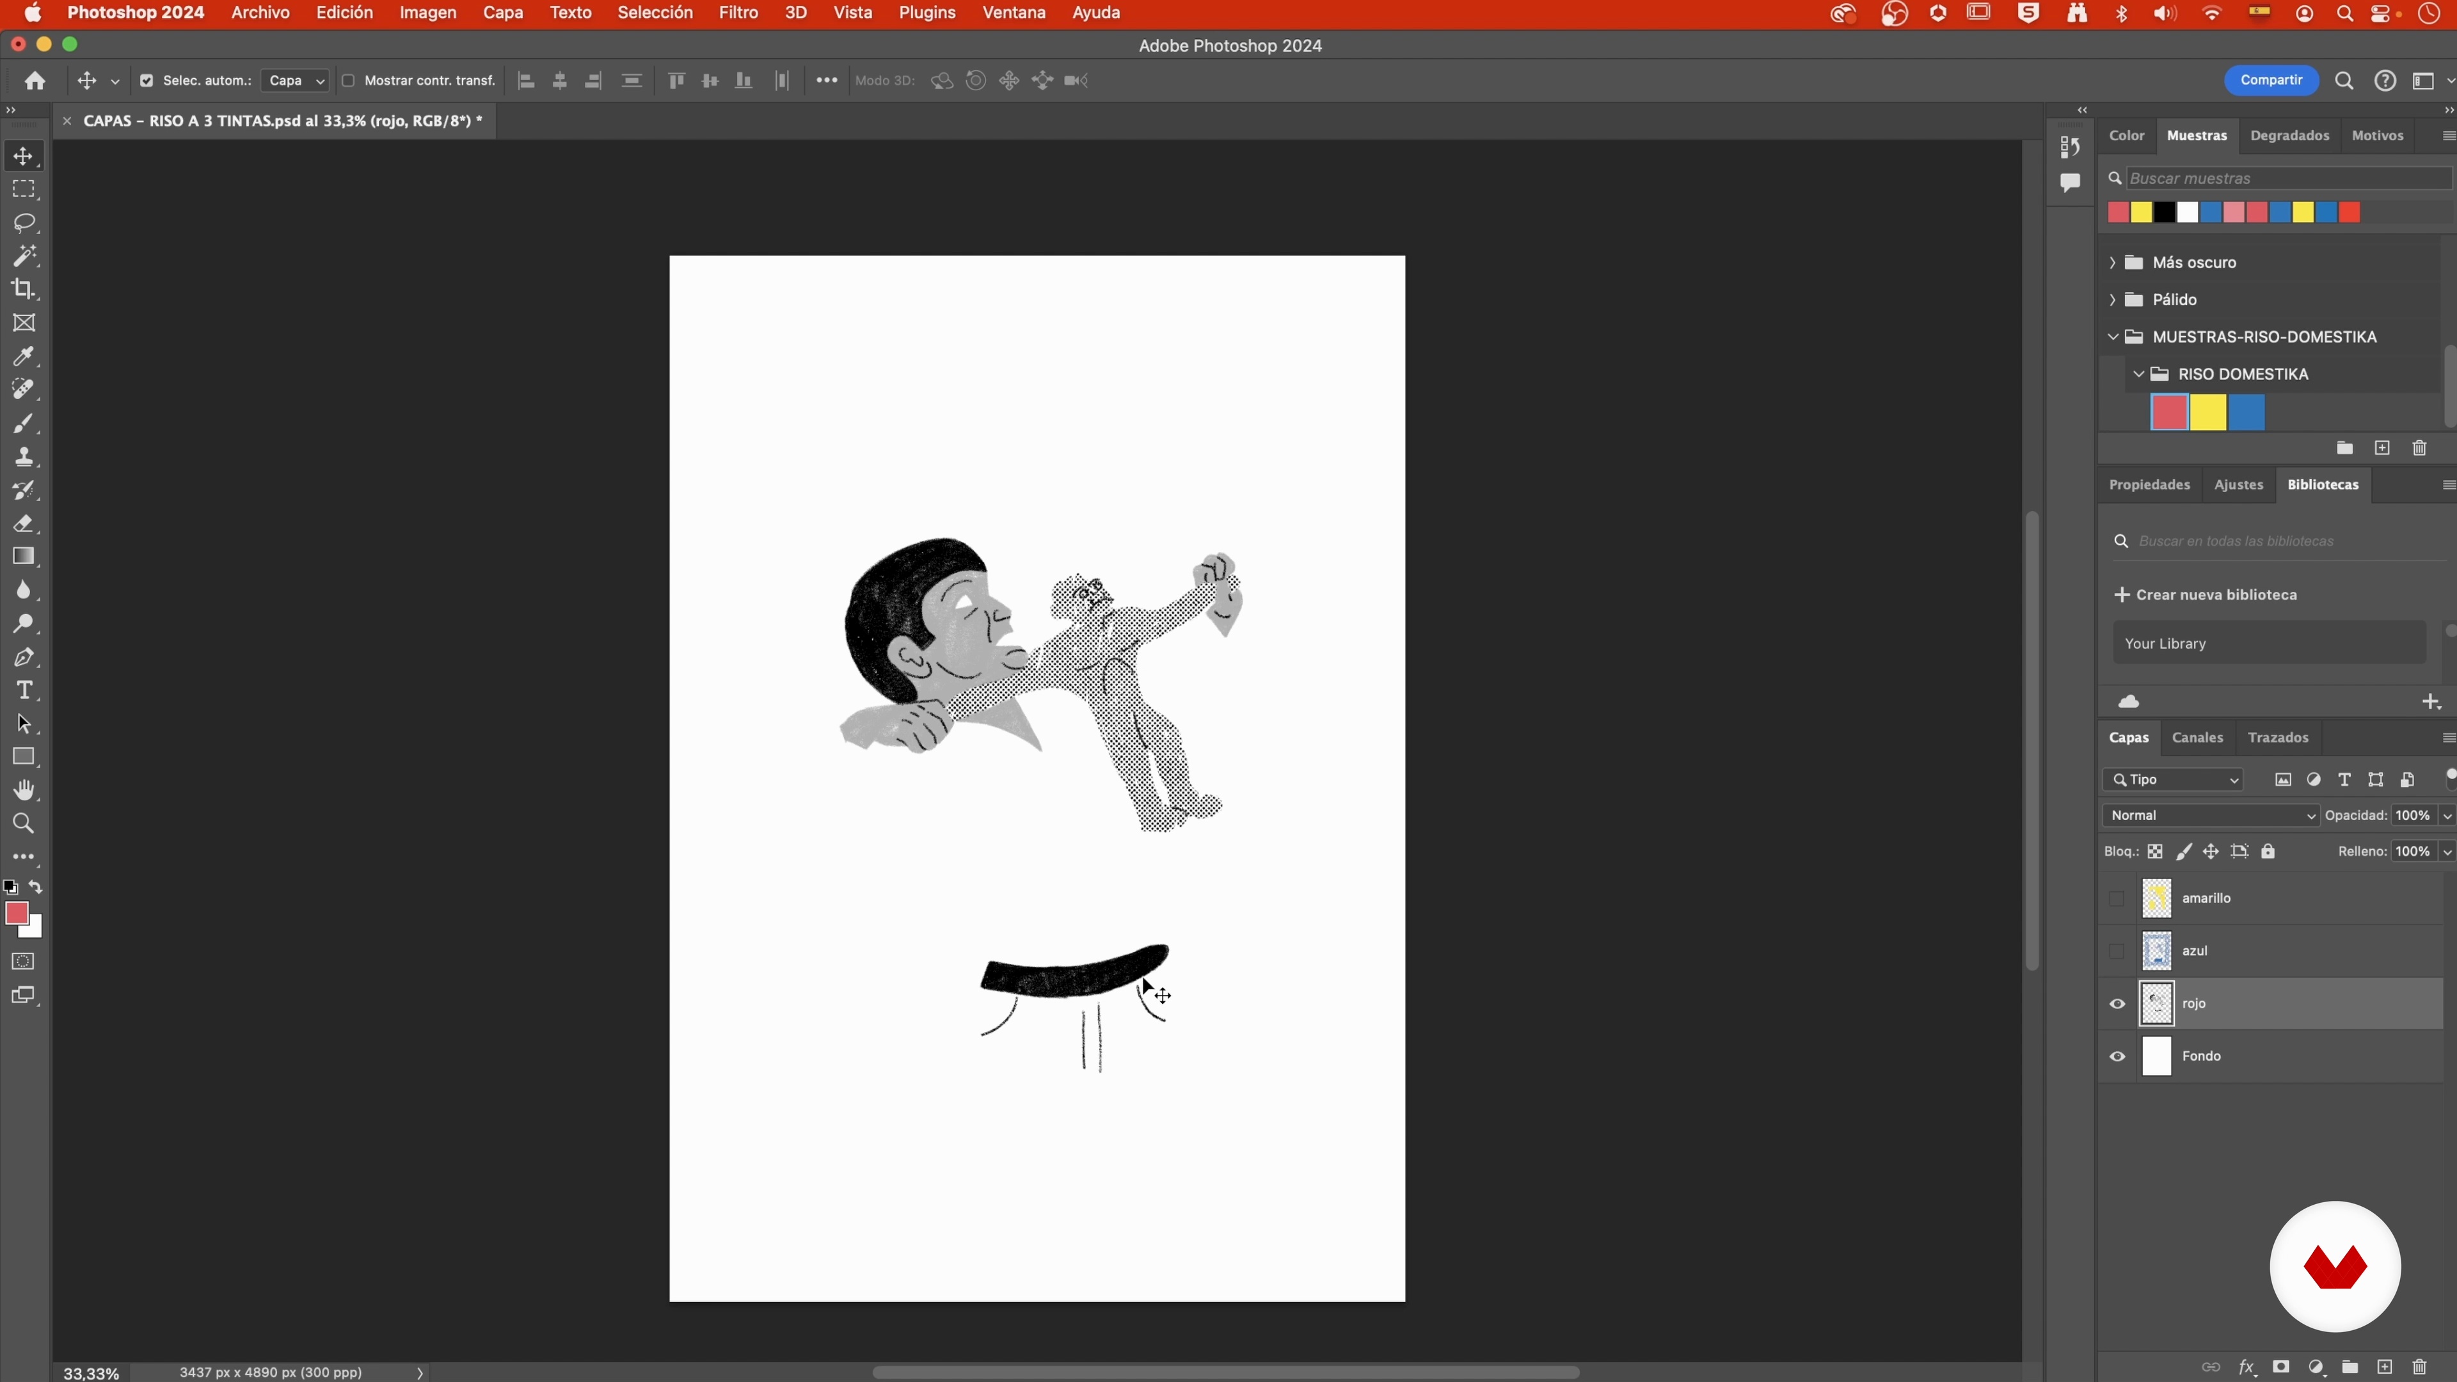Screen dimensions: 2457x1382
Task: Select the Hand tool
Action: click(24, 791)
